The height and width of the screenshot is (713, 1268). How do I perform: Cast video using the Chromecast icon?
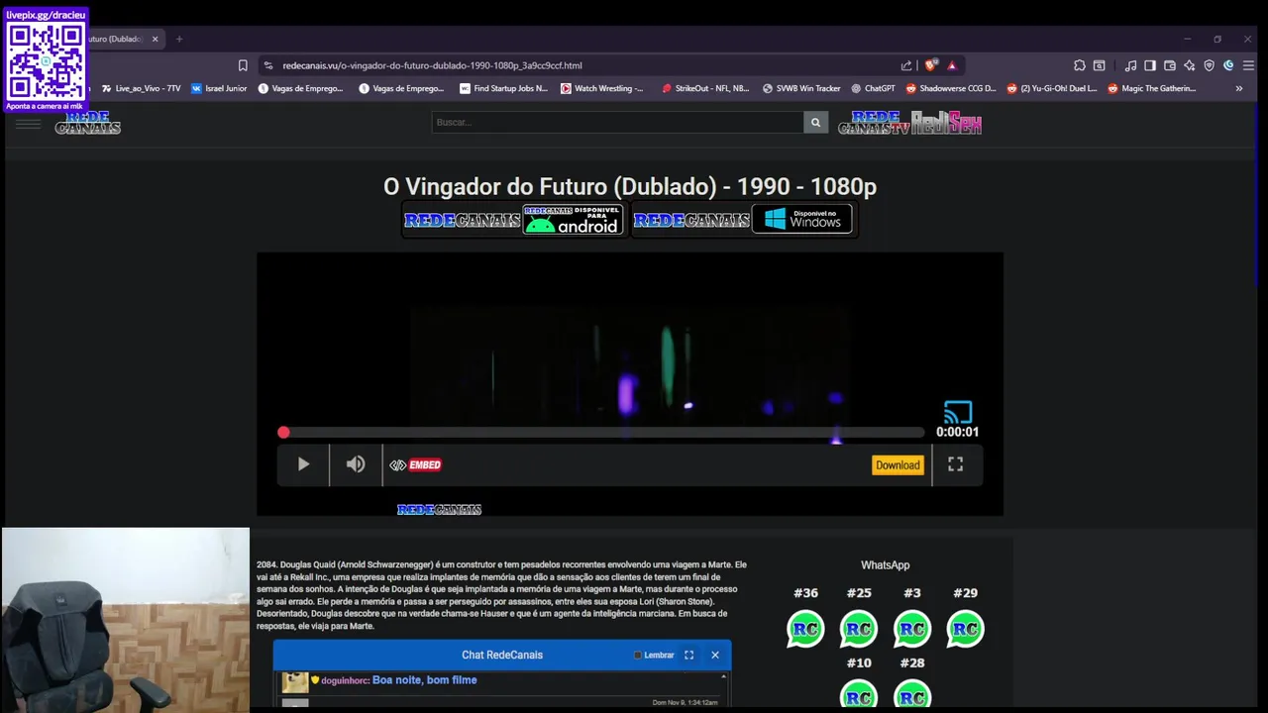[x=958, y=411]
